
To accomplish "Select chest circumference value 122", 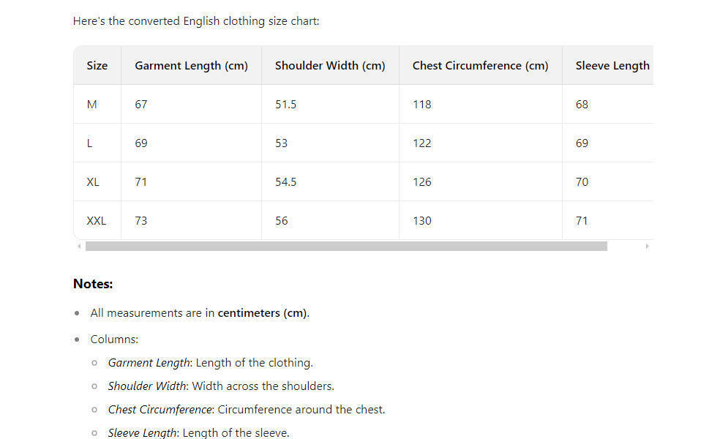I will [x=422, y=143].
